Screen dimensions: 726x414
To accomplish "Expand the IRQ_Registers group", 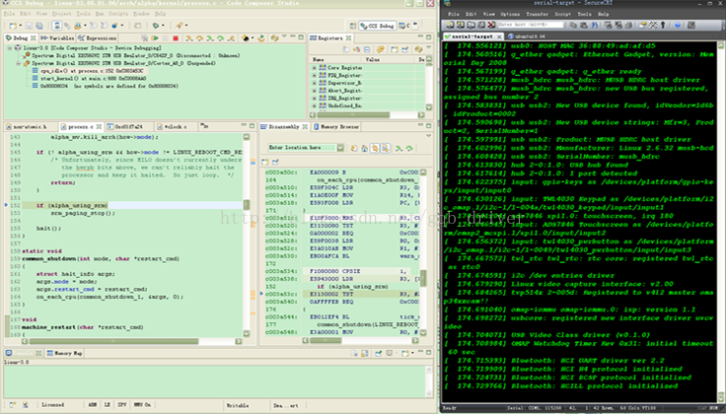I will [314, 98].
